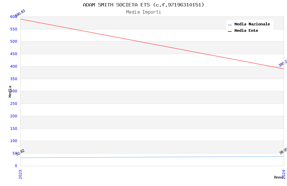Image resolution: width=287 pixels, height=186 pixels.
Task: Select the Media Nazionale legend label
Action: pos(252,24)
